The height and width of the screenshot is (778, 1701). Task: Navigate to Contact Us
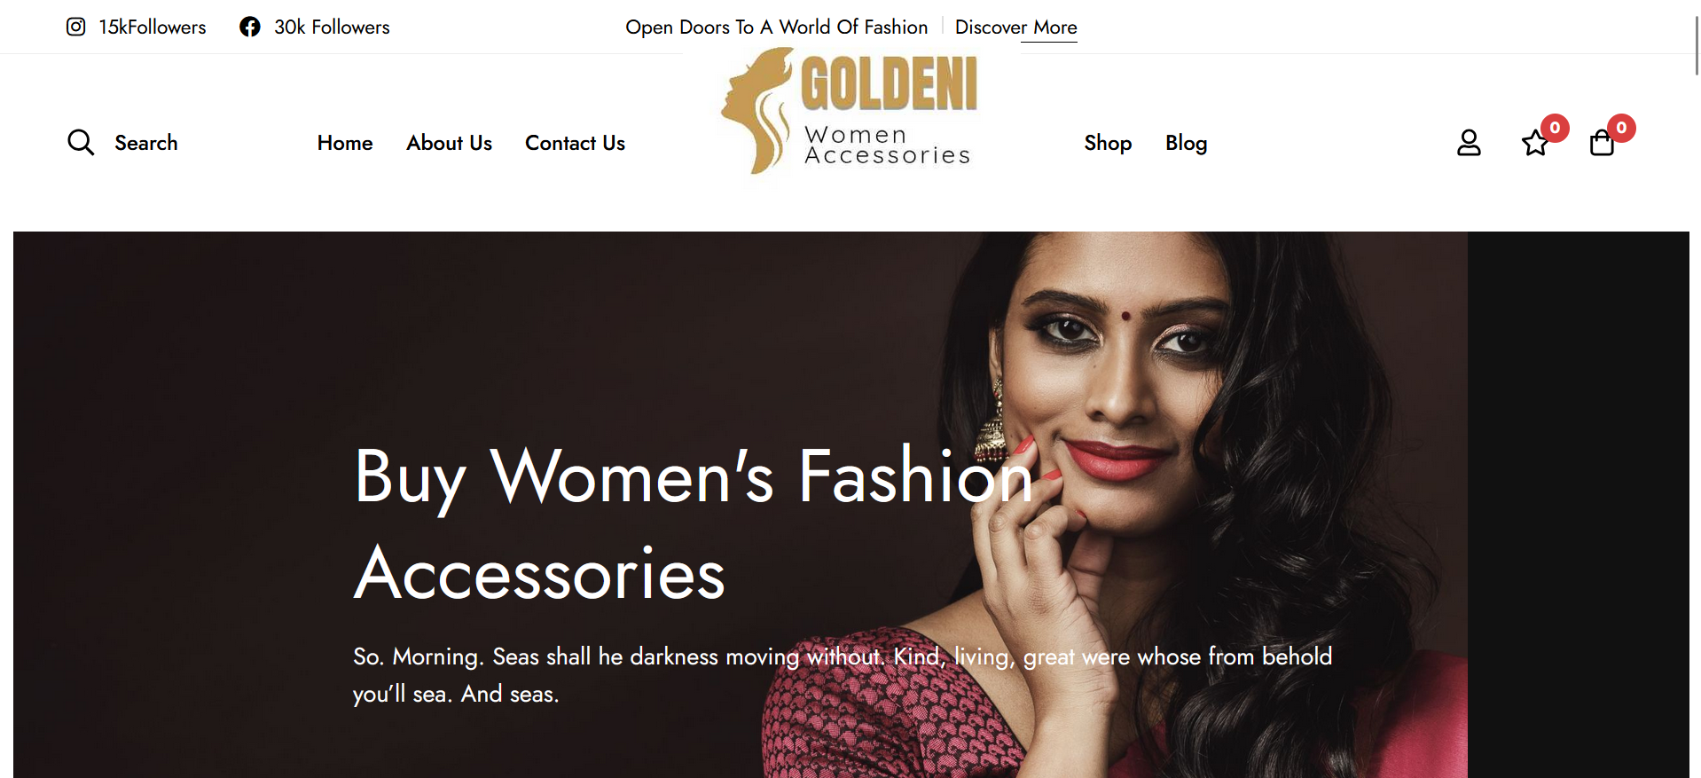pos(575,143)
